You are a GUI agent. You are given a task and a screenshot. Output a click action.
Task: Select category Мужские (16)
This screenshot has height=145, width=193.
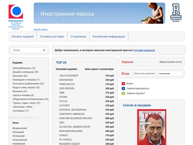point(20,91)
